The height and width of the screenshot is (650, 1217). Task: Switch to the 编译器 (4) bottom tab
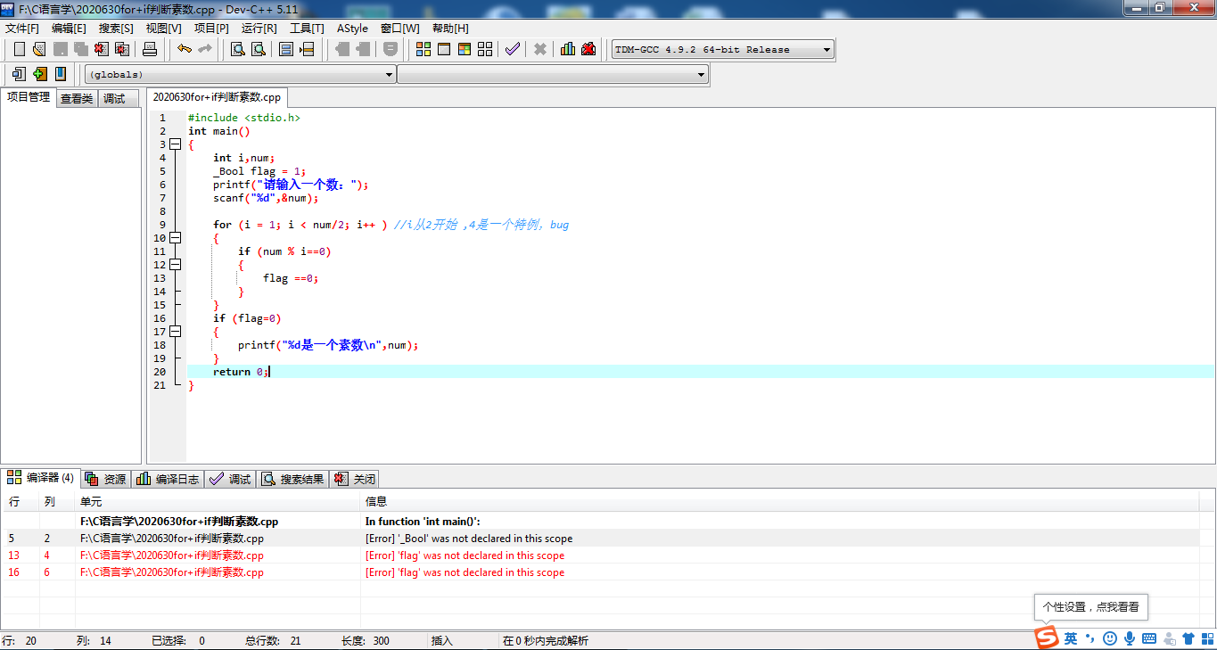(x=40, y=478)
